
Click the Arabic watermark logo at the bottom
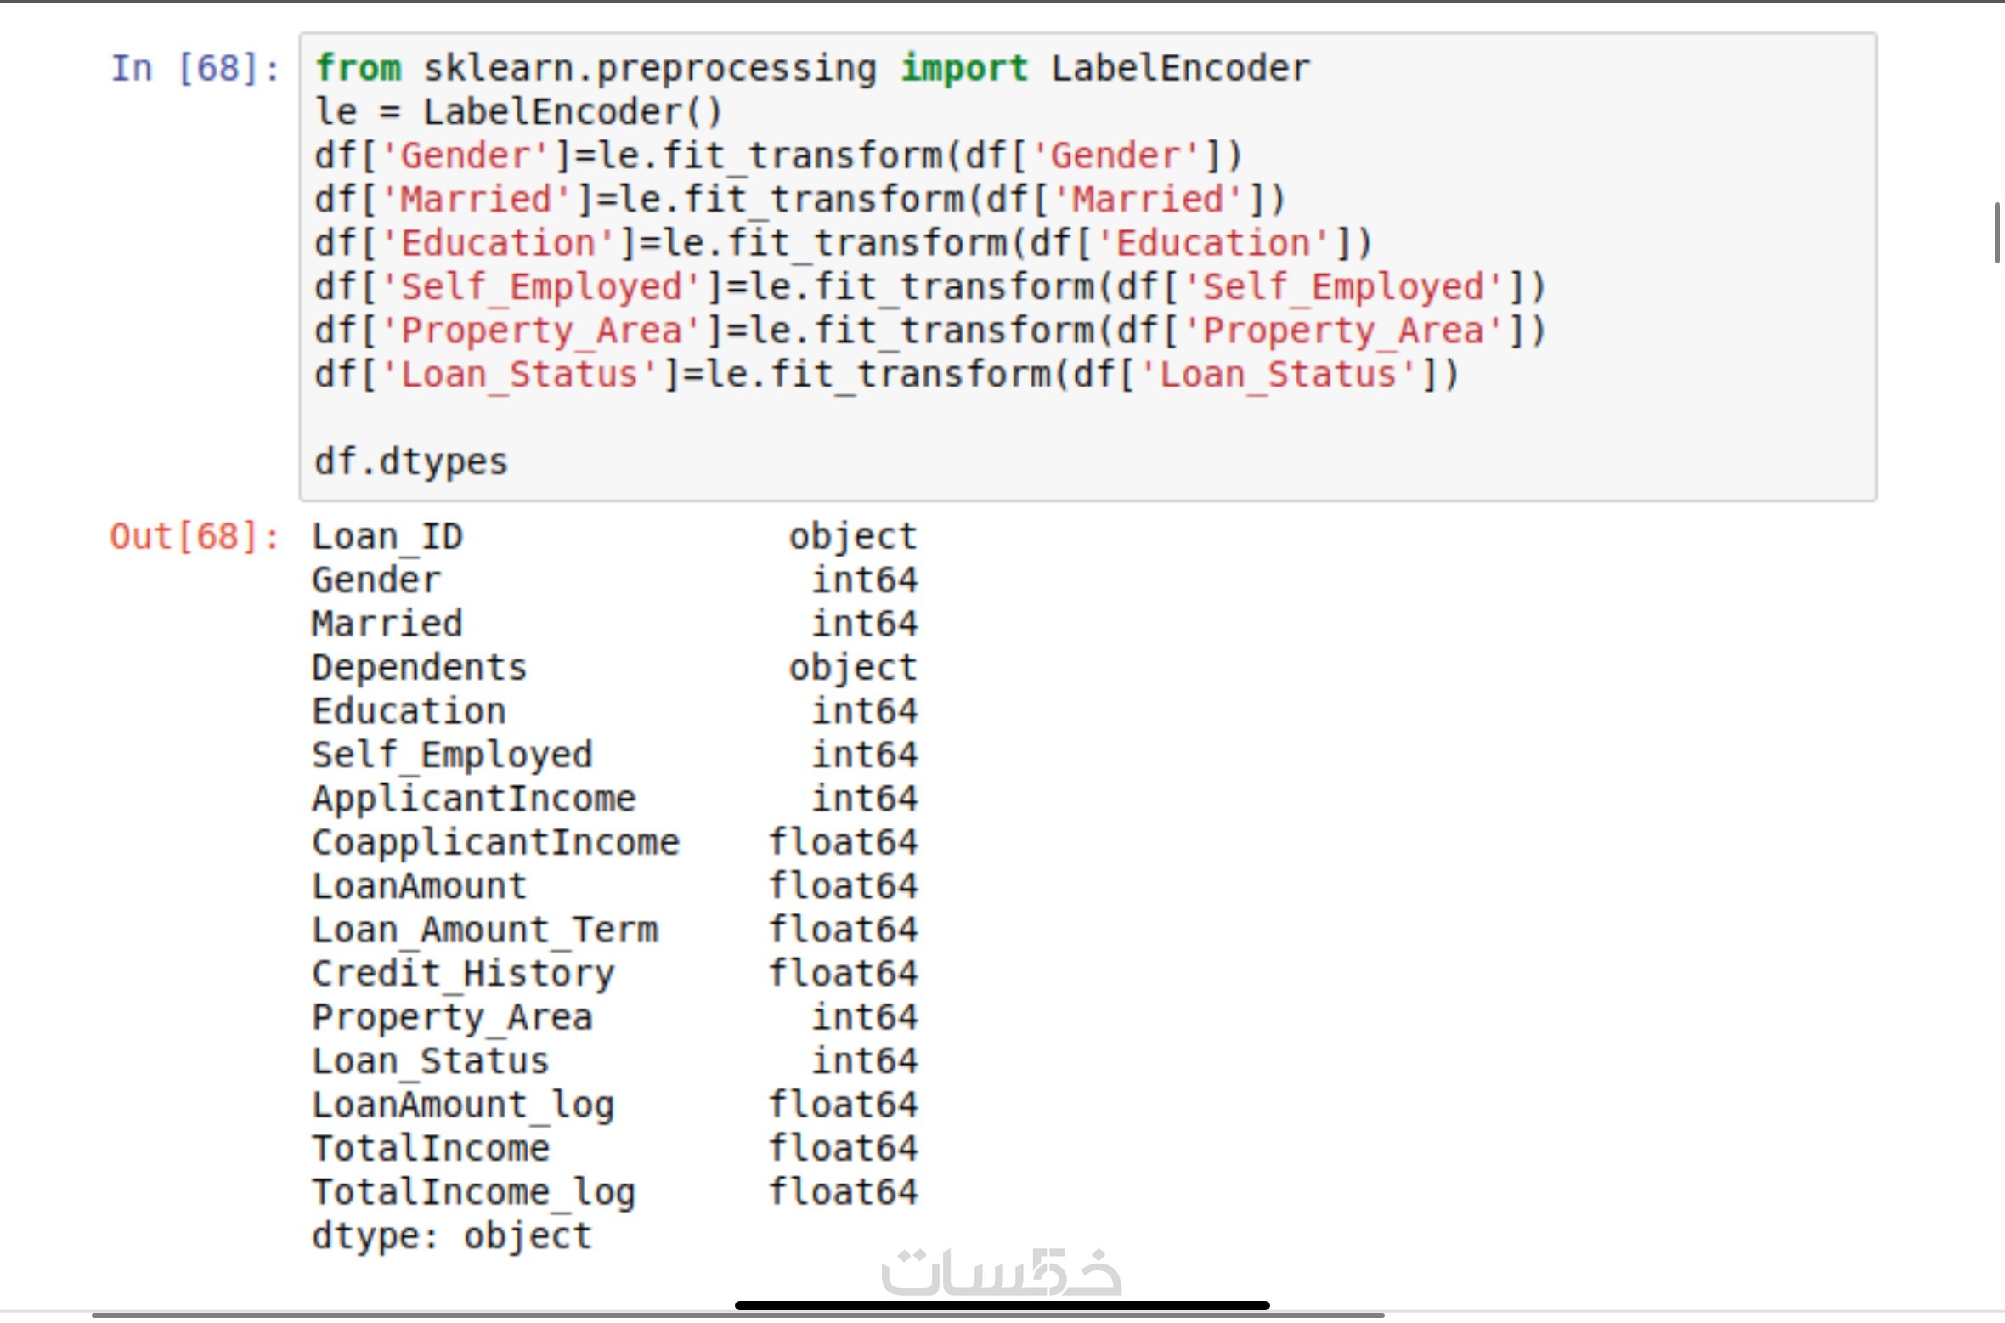pyautogui.click(x=1001, y=1272)
